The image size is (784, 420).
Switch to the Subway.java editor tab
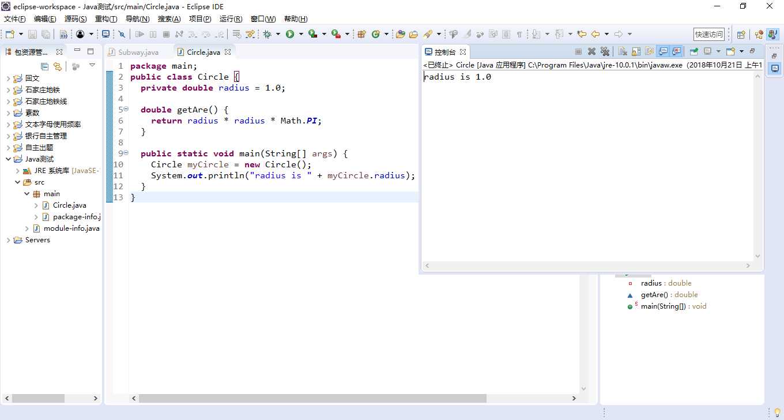pyautogui.click(x=138, y=52)
